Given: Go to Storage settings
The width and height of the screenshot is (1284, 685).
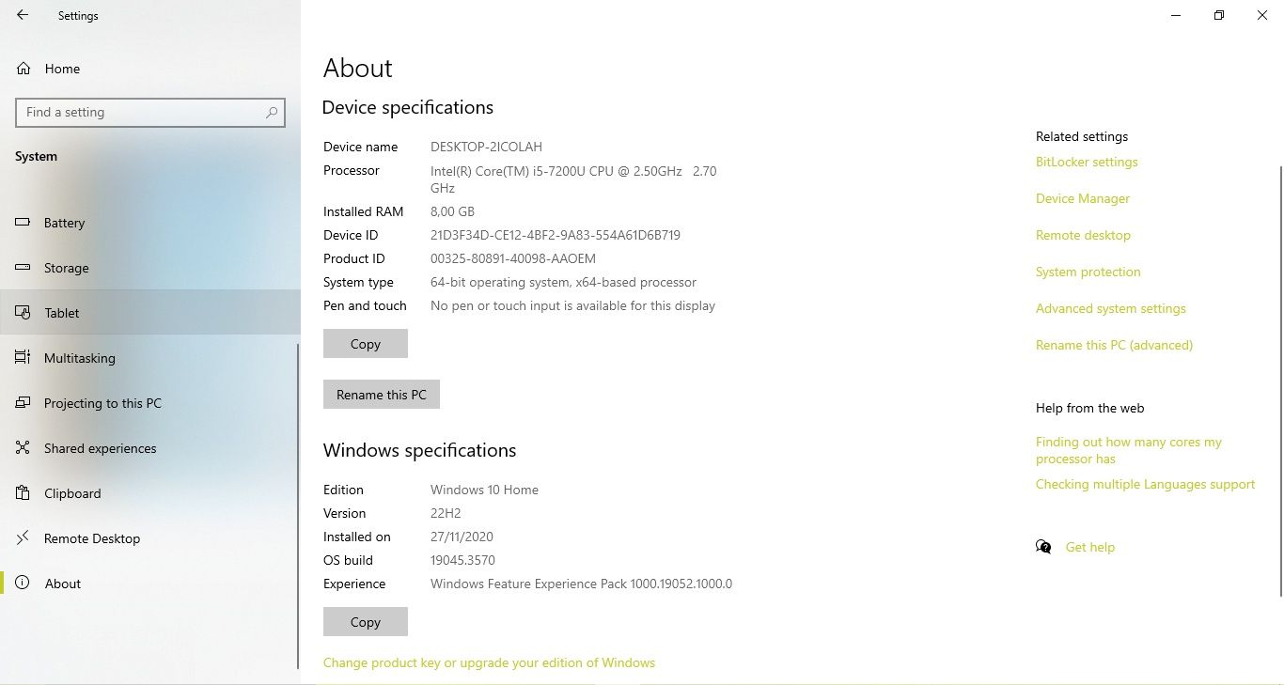Looking at the screenshot, I should tap(150, 268).
